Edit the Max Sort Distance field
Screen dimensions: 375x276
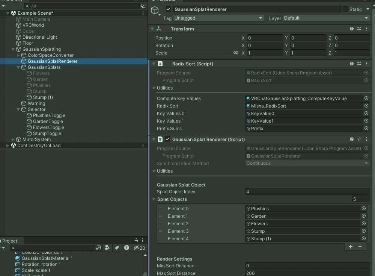coord(307,273)
